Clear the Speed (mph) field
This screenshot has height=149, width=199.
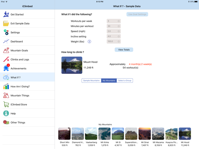(119, 31)
